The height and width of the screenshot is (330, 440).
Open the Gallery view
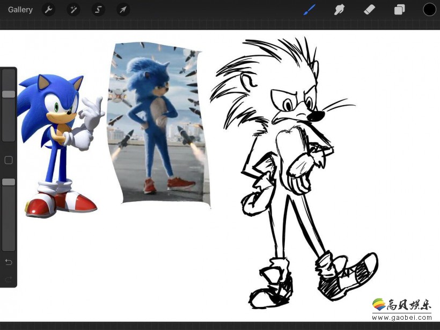[20, 10]
